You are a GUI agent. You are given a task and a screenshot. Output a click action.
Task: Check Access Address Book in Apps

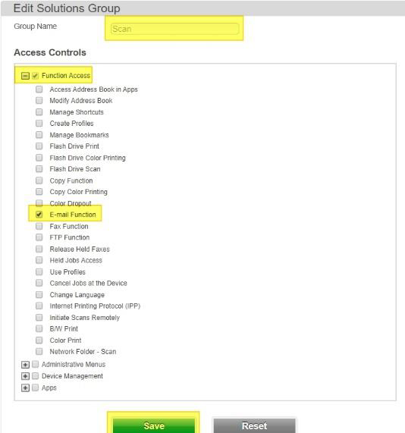coord(39,89)
